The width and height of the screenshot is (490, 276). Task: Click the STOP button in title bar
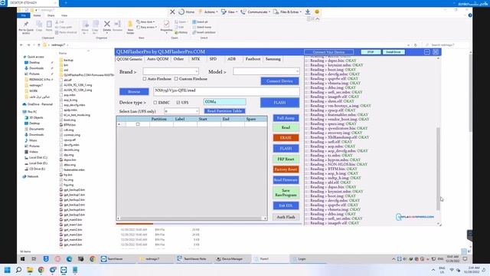pos(371,52)
